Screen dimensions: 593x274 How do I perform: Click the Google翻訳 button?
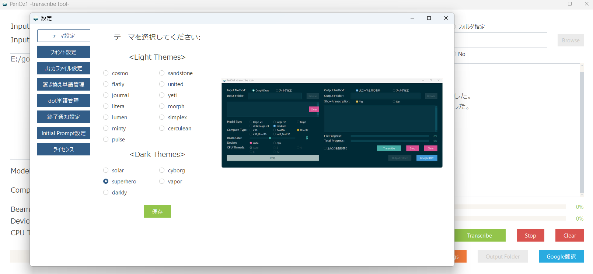pyautogui.click(x=561, y=256)
